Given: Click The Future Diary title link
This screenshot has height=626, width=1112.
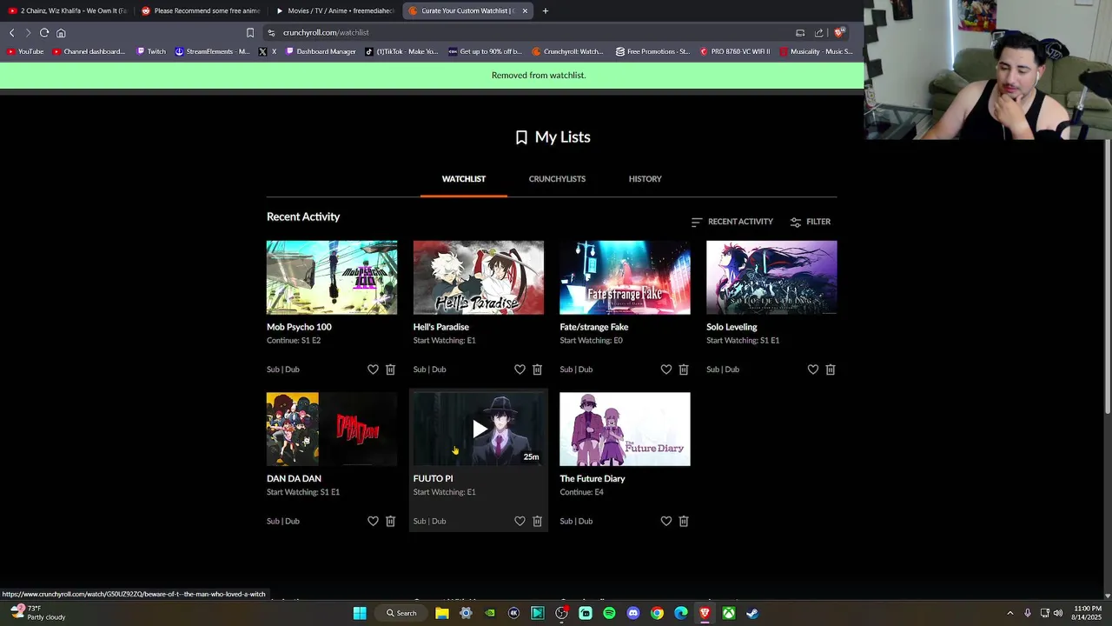Looking at the screenshot, I should pyautogui.click(x=592, y=478).
